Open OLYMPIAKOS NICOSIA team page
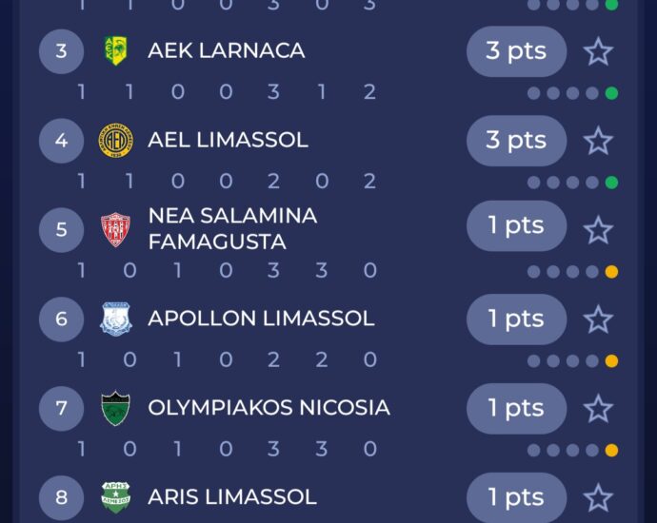This screenshot has height=523, width=657. pos(269,408)
